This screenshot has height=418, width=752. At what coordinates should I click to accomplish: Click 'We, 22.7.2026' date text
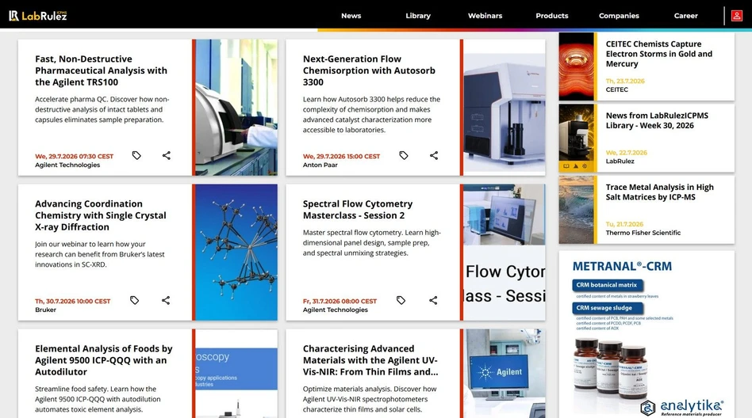pos(627,153)
